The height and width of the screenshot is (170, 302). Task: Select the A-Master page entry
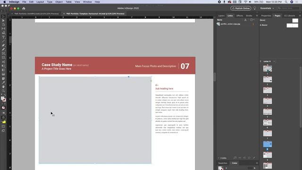coord(279,25)
